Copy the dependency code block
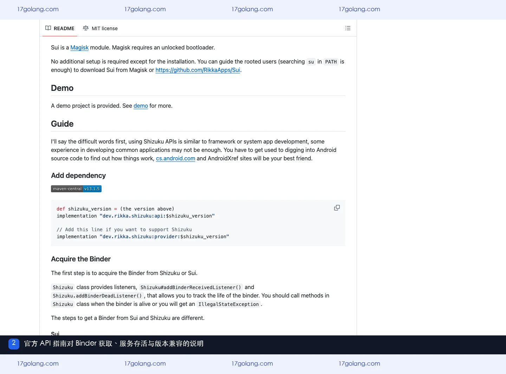 pyautogui.click(x=337, y=208)
